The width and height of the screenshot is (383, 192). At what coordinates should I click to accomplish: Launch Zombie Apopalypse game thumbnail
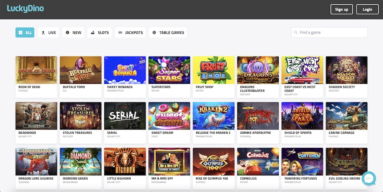tap(258, 116)
